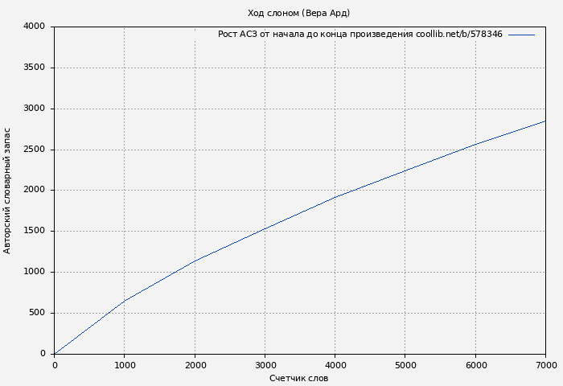Viewport: 563px width, 386px height.
Task: Click the x-axis tick label 5000
Action: pos(405,365)
